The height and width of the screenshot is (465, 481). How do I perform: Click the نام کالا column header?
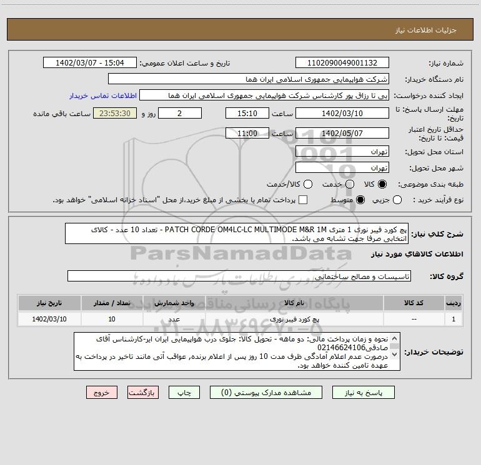coord(294,303)
